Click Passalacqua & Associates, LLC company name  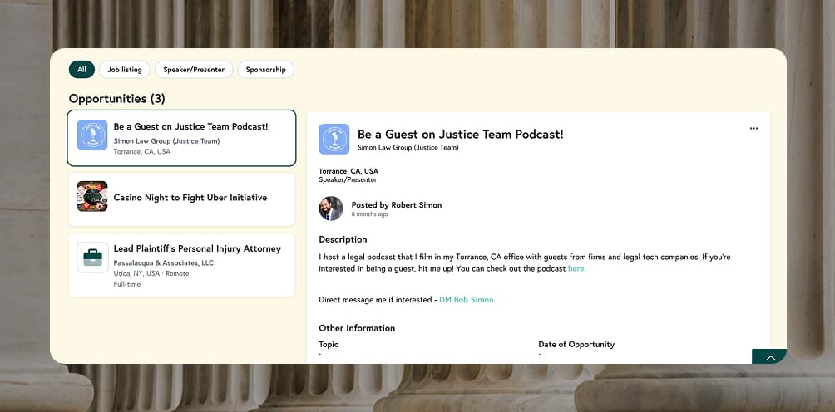(164, 263)
